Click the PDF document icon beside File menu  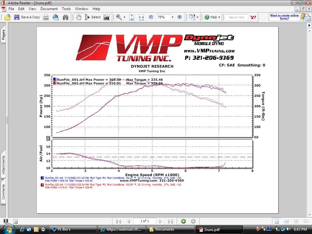[4, 9]
